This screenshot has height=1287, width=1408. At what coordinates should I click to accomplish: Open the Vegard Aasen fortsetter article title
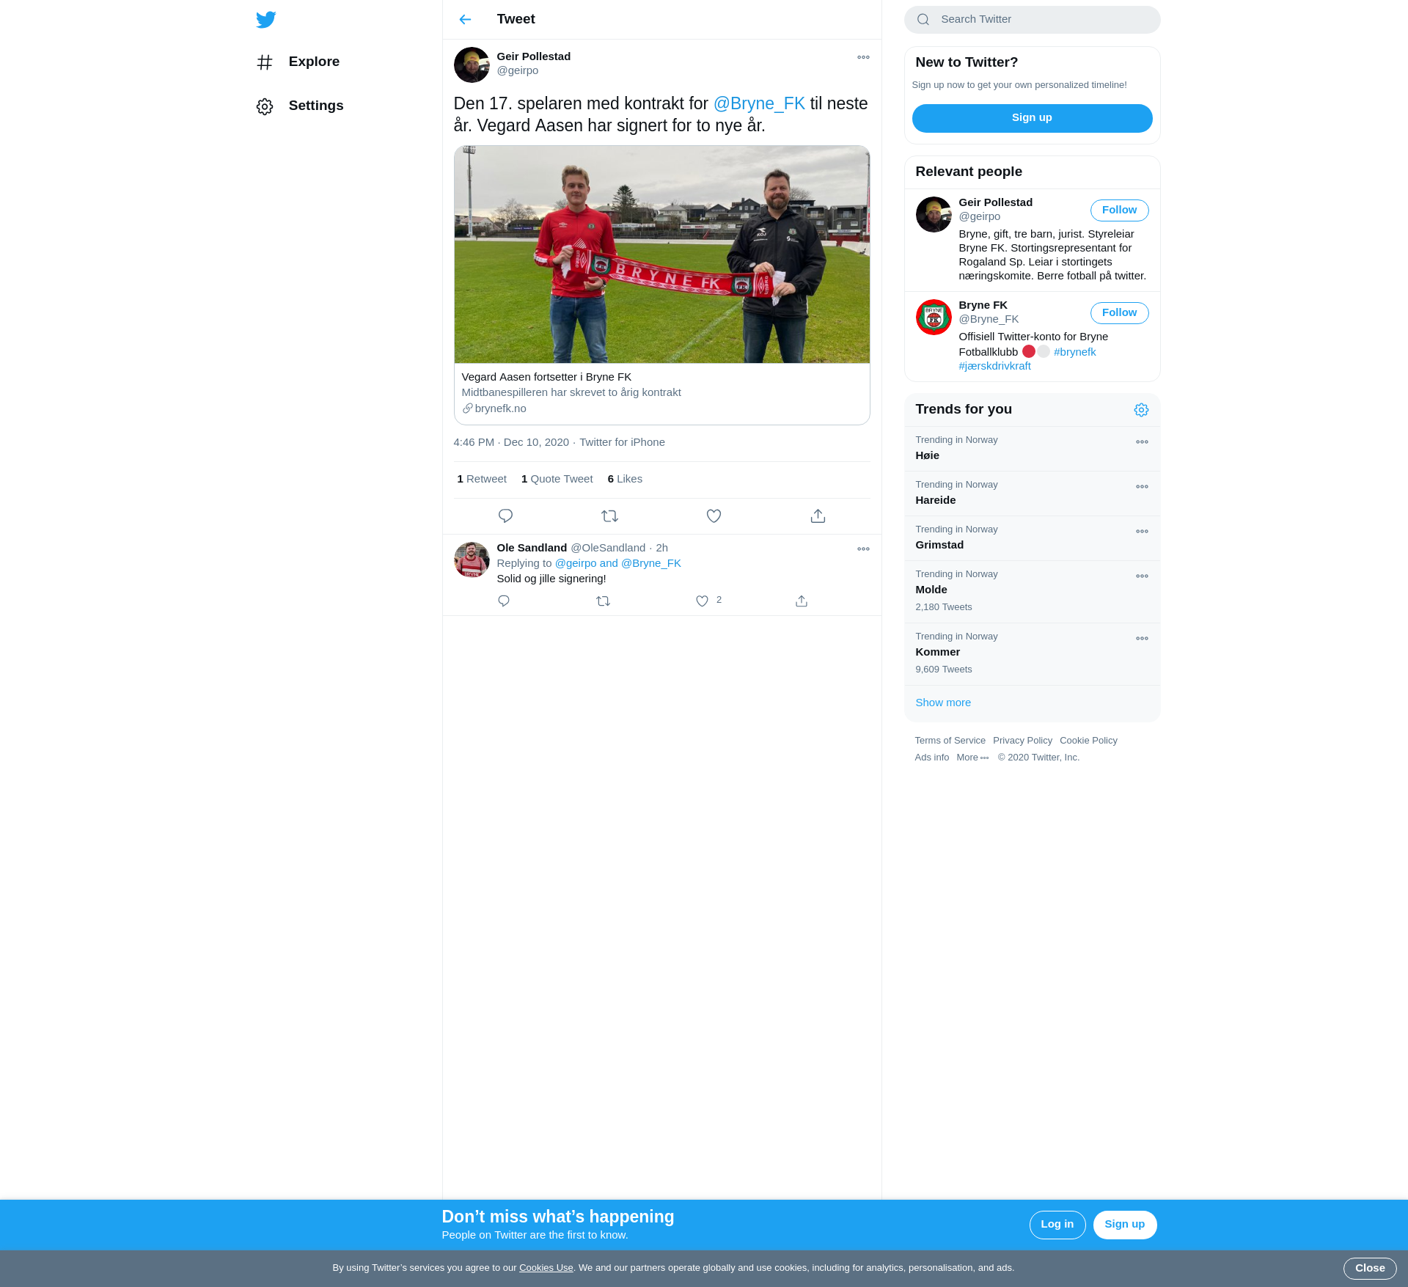tap(546, 377)
